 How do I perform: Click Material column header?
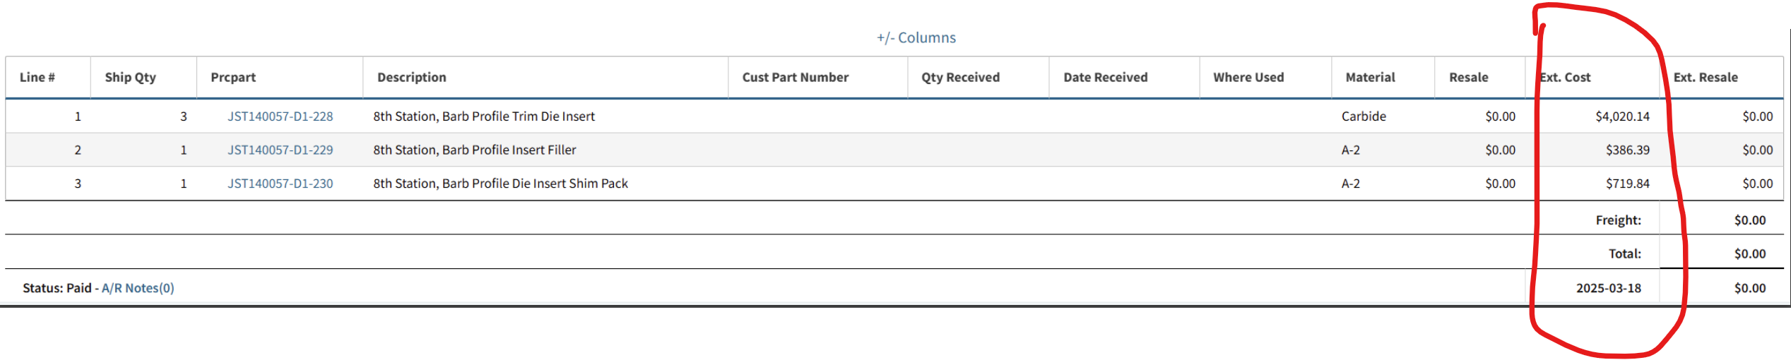[x=1370, y=78]
